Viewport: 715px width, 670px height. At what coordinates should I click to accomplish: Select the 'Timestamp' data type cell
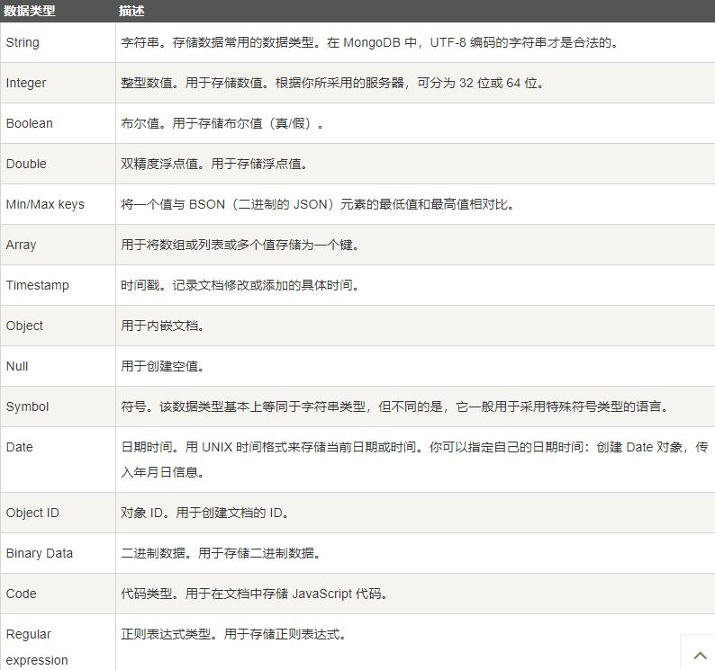[x=58, y=286]
